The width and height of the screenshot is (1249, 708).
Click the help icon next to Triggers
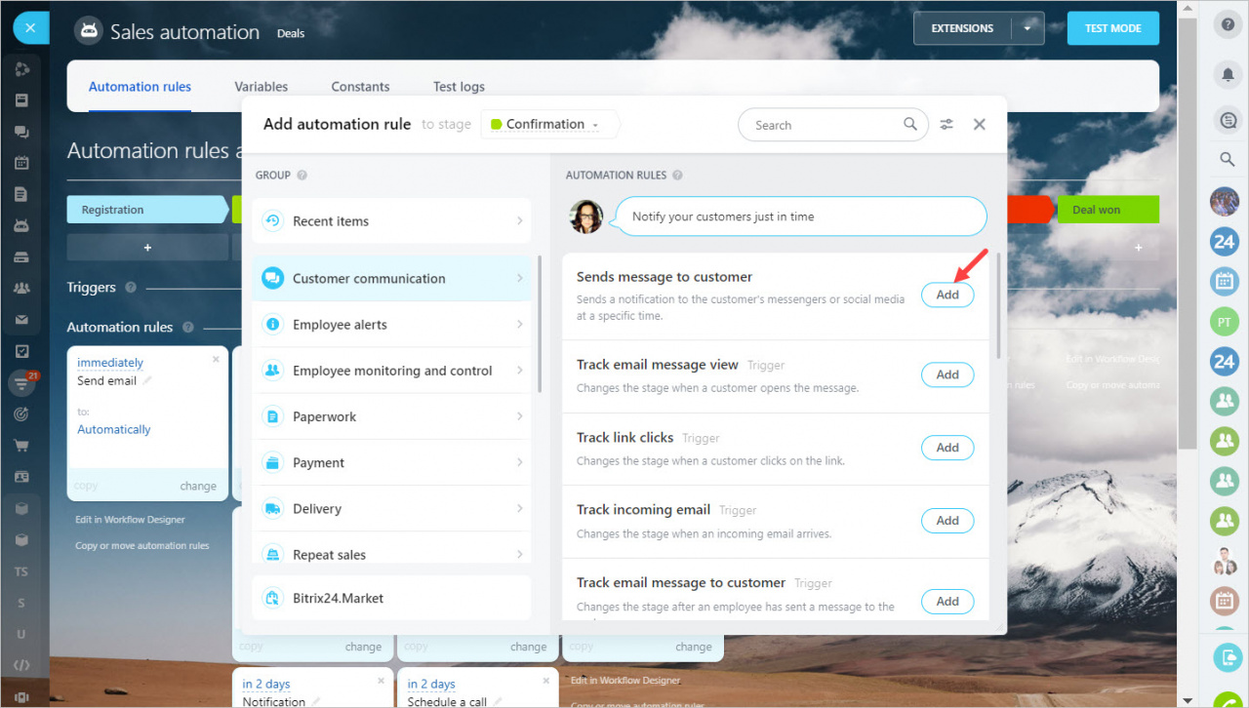[130, 288]
